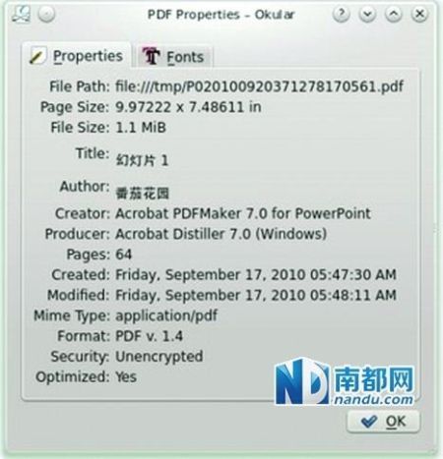The height and width of the screenshot is (459, 443).
Task: Click the round window menu button
Action: (x=46, y=15)
